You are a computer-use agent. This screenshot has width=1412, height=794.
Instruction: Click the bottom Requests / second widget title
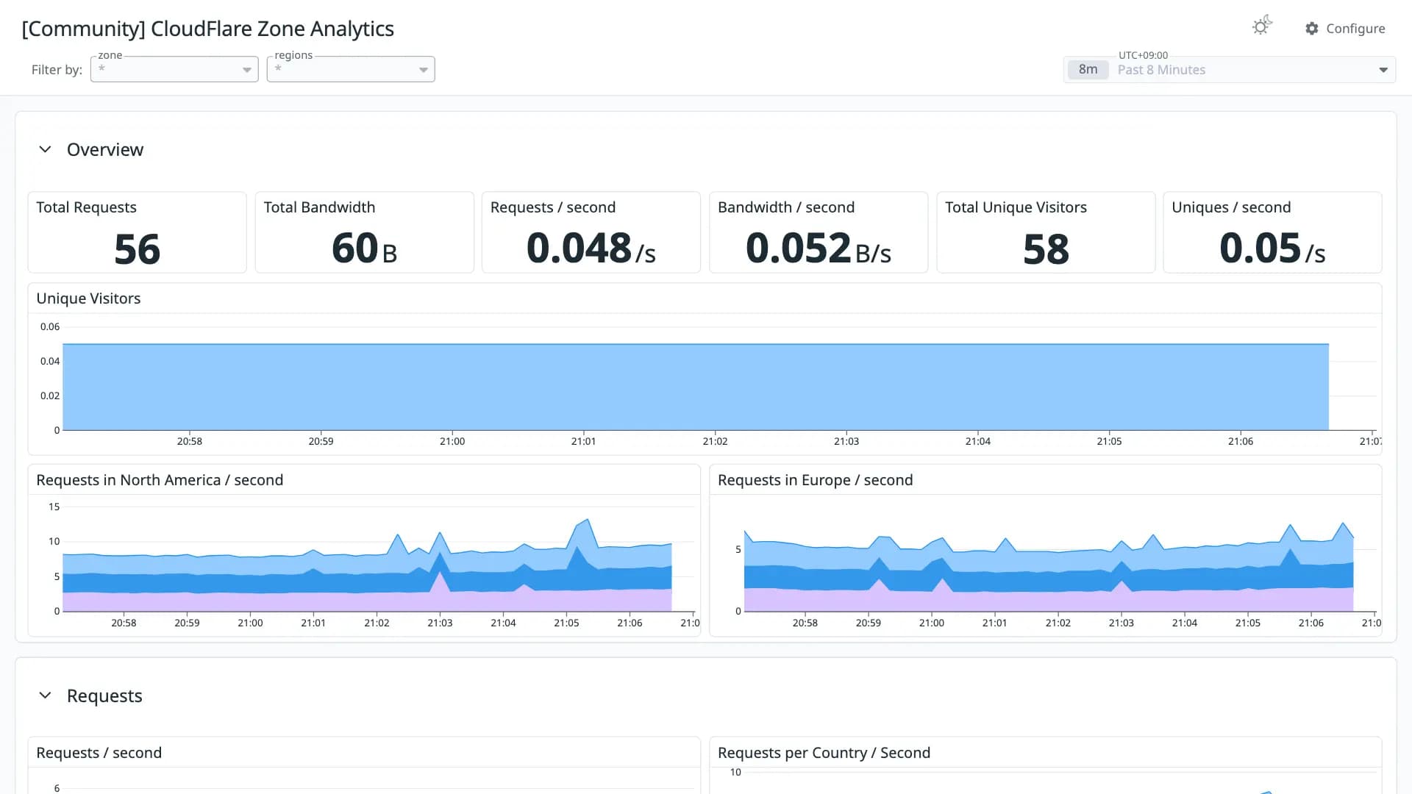coord(99,753)
